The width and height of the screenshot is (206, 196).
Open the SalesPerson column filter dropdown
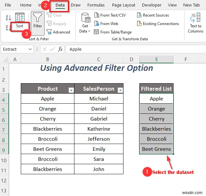pos(120,90)
